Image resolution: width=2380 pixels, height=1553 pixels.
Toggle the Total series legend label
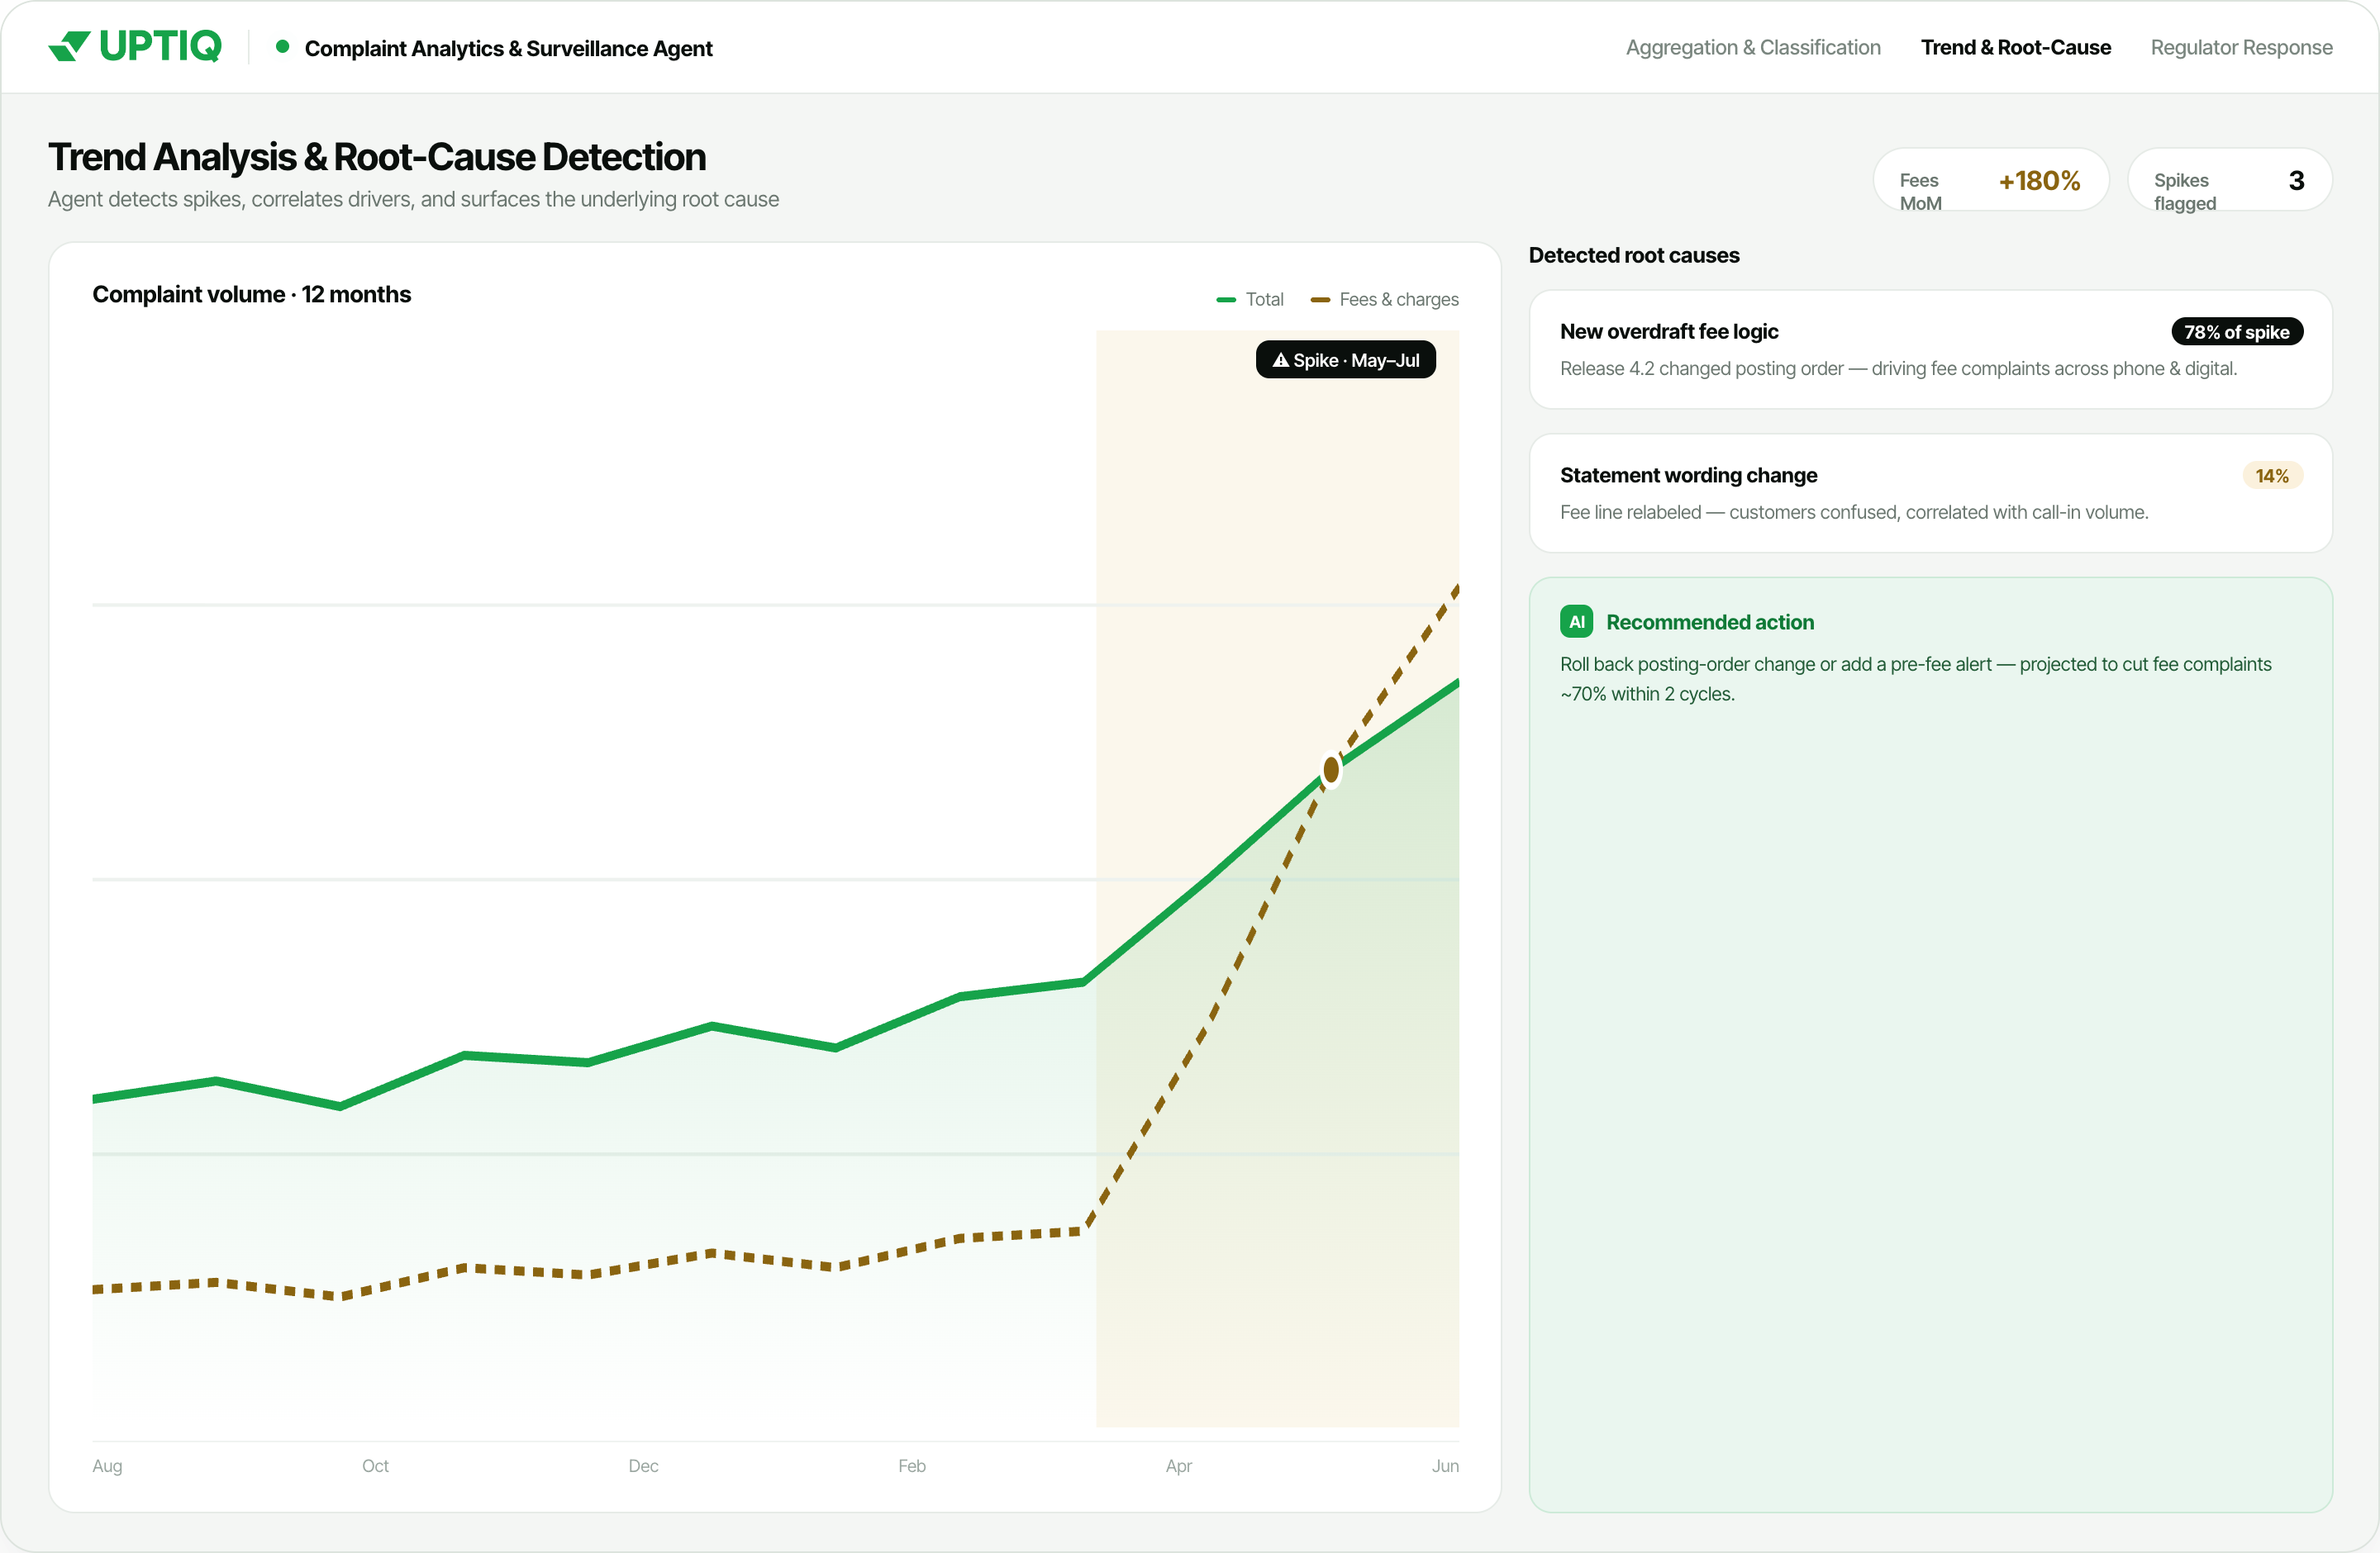tap(1264, 300)
